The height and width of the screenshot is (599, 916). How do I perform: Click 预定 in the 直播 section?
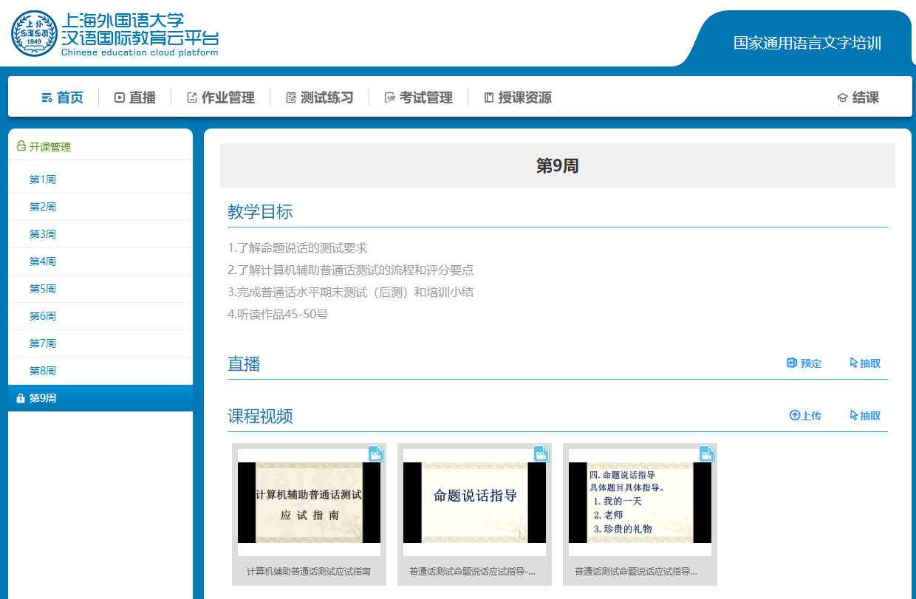[x=804, y=363]
